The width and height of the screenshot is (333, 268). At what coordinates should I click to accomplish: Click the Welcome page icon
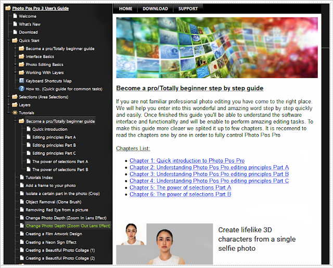pos(15,16)
